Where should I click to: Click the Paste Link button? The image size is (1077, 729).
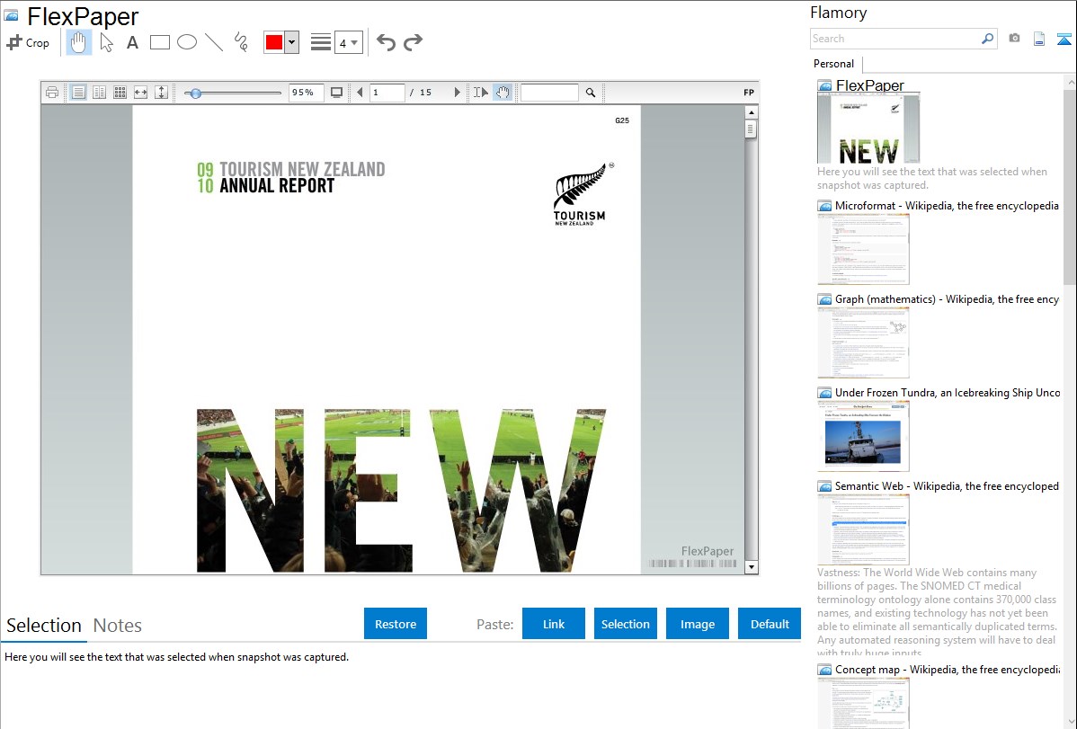tap(554, 624)
